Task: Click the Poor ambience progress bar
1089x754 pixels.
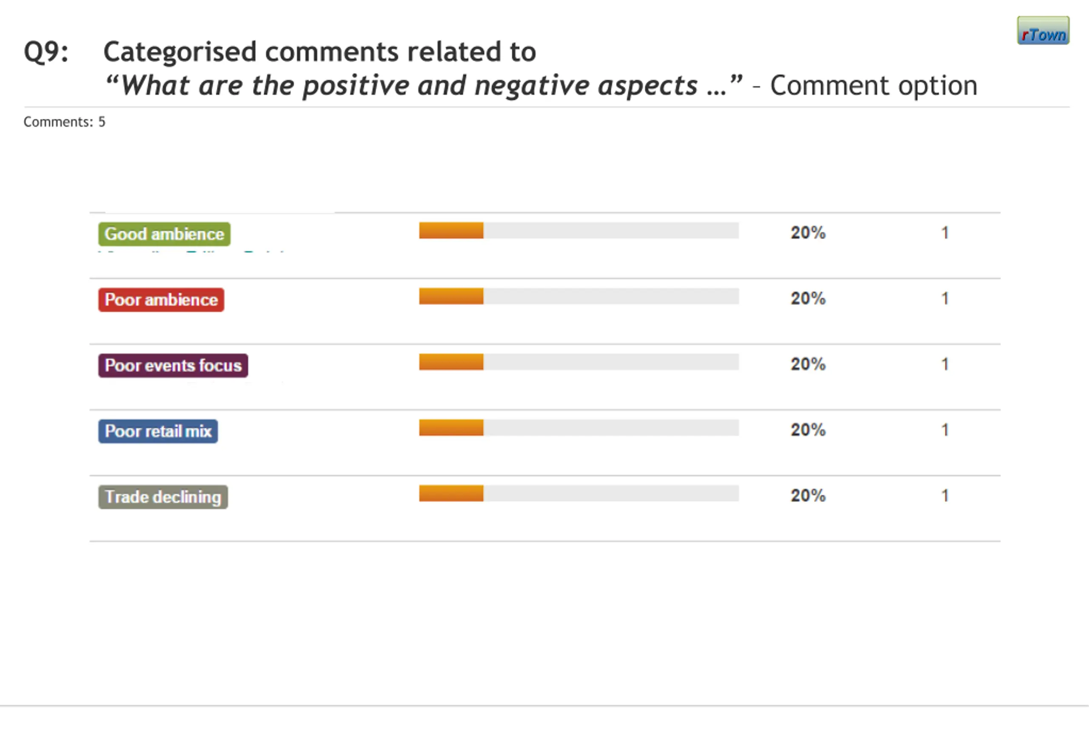Action: 579,296
